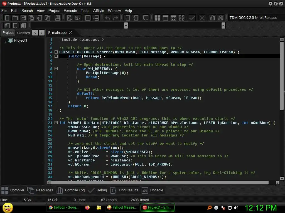Open the Search menu
Screen dimensions: 285x213
[27, 11]
